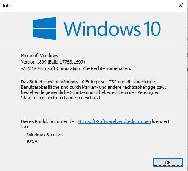Open the Microsoft-Softwarelizenzbedingungen link
This screenshot has height=171, width=188.
[x=114, y=121]
